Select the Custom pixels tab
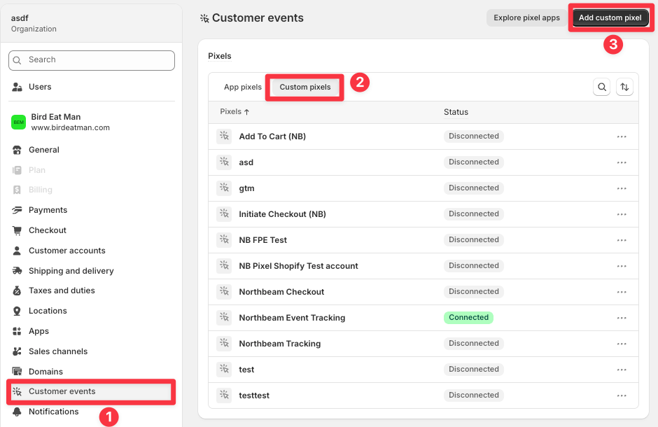Viewport: 658px width, 427px height. (x=305, y=87)
